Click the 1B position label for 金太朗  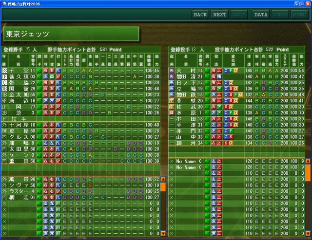(x=4, y=95)
